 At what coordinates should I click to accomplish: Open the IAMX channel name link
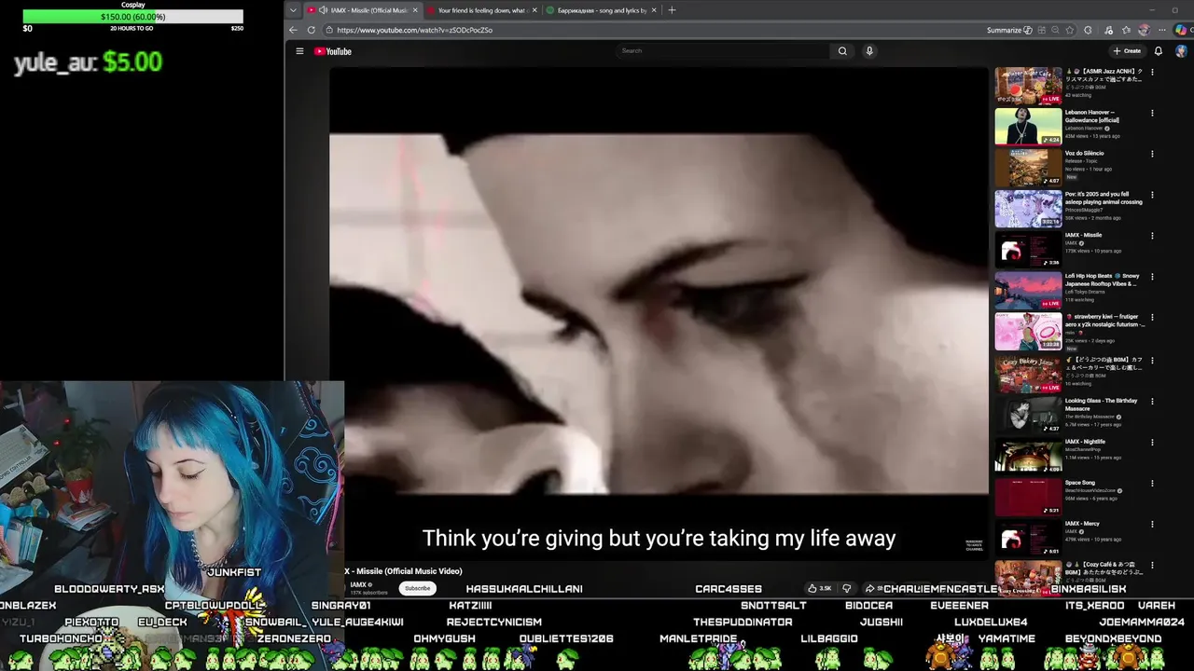358,584
